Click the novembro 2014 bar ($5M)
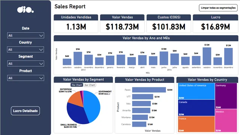The height and width of the screenshot is (135, 240). tap(217, 61)
